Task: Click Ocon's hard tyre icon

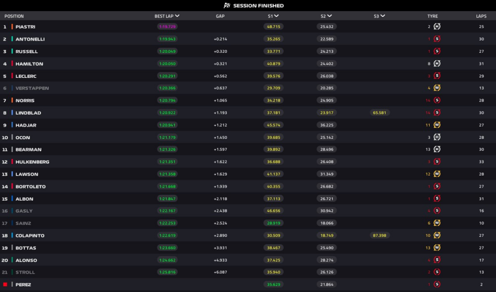Action: pyautogui.click(x=437, y=137)
